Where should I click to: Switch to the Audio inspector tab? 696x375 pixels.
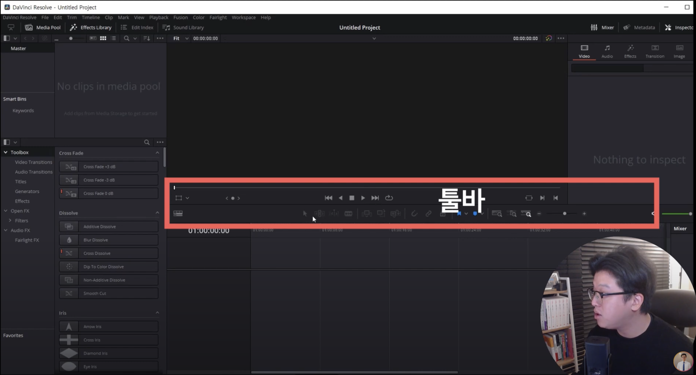(x=607, y=51)
